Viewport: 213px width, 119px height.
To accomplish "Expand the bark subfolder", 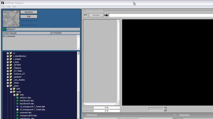I will pyautogui.click(x=11, y=89).
